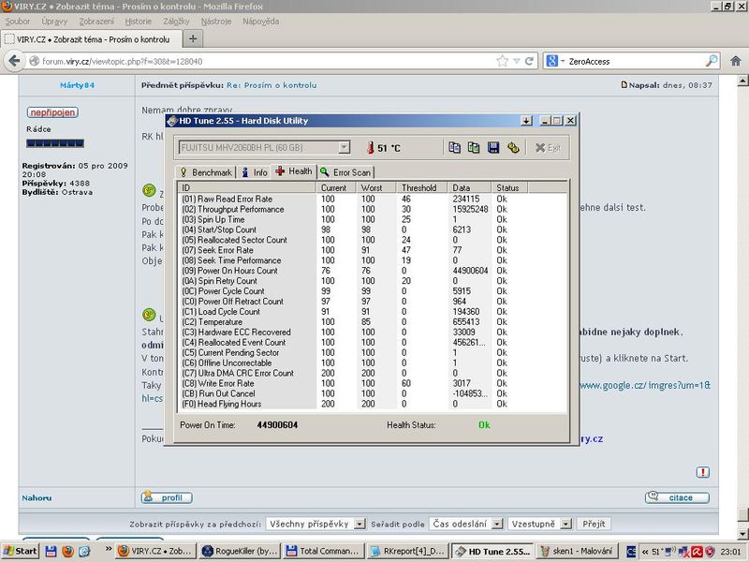This screenshot has height=562, width=749.
Task: Switch to HD Tune Benchmark tab
Action: [206, 172]
